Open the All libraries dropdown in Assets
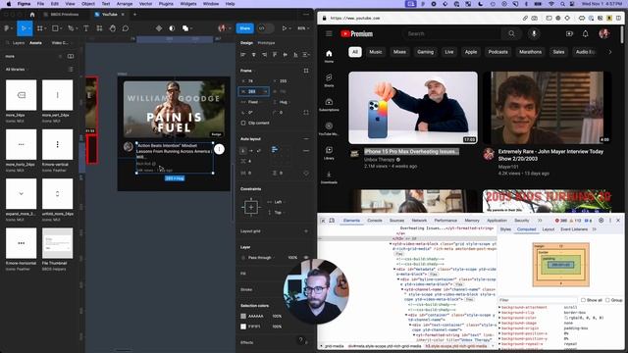 16,70
